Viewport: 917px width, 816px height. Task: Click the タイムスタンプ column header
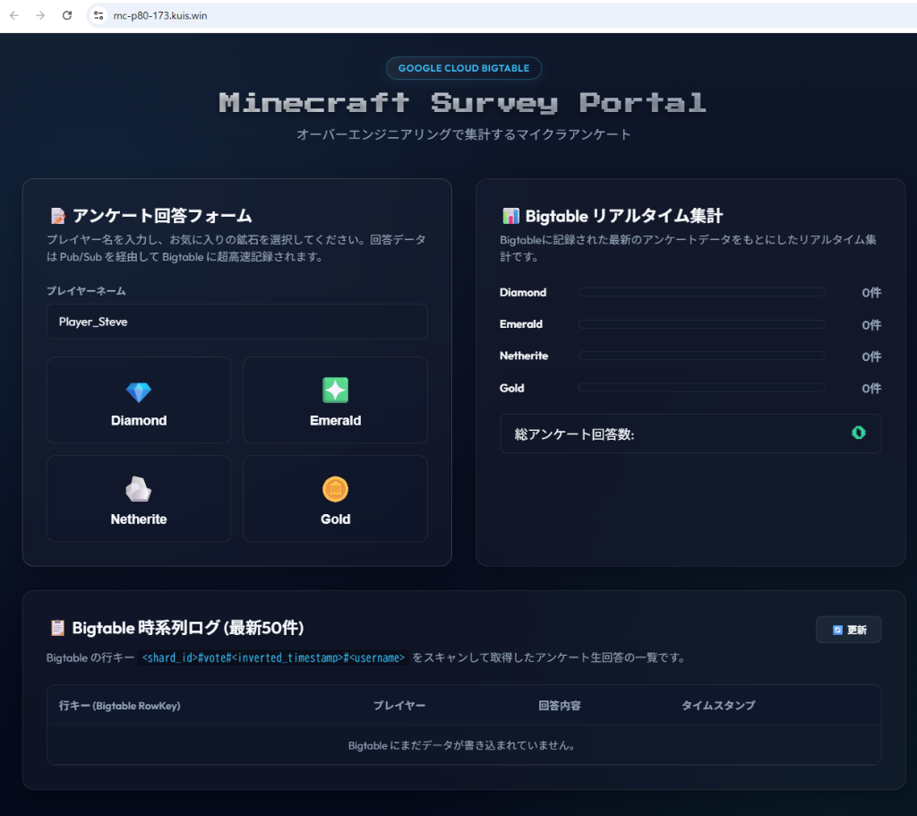coord(718,706)
